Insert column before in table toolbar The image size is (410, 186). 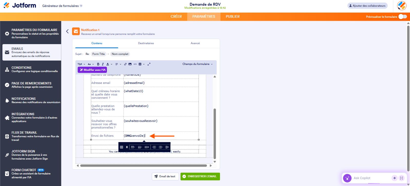coord(154,147)
